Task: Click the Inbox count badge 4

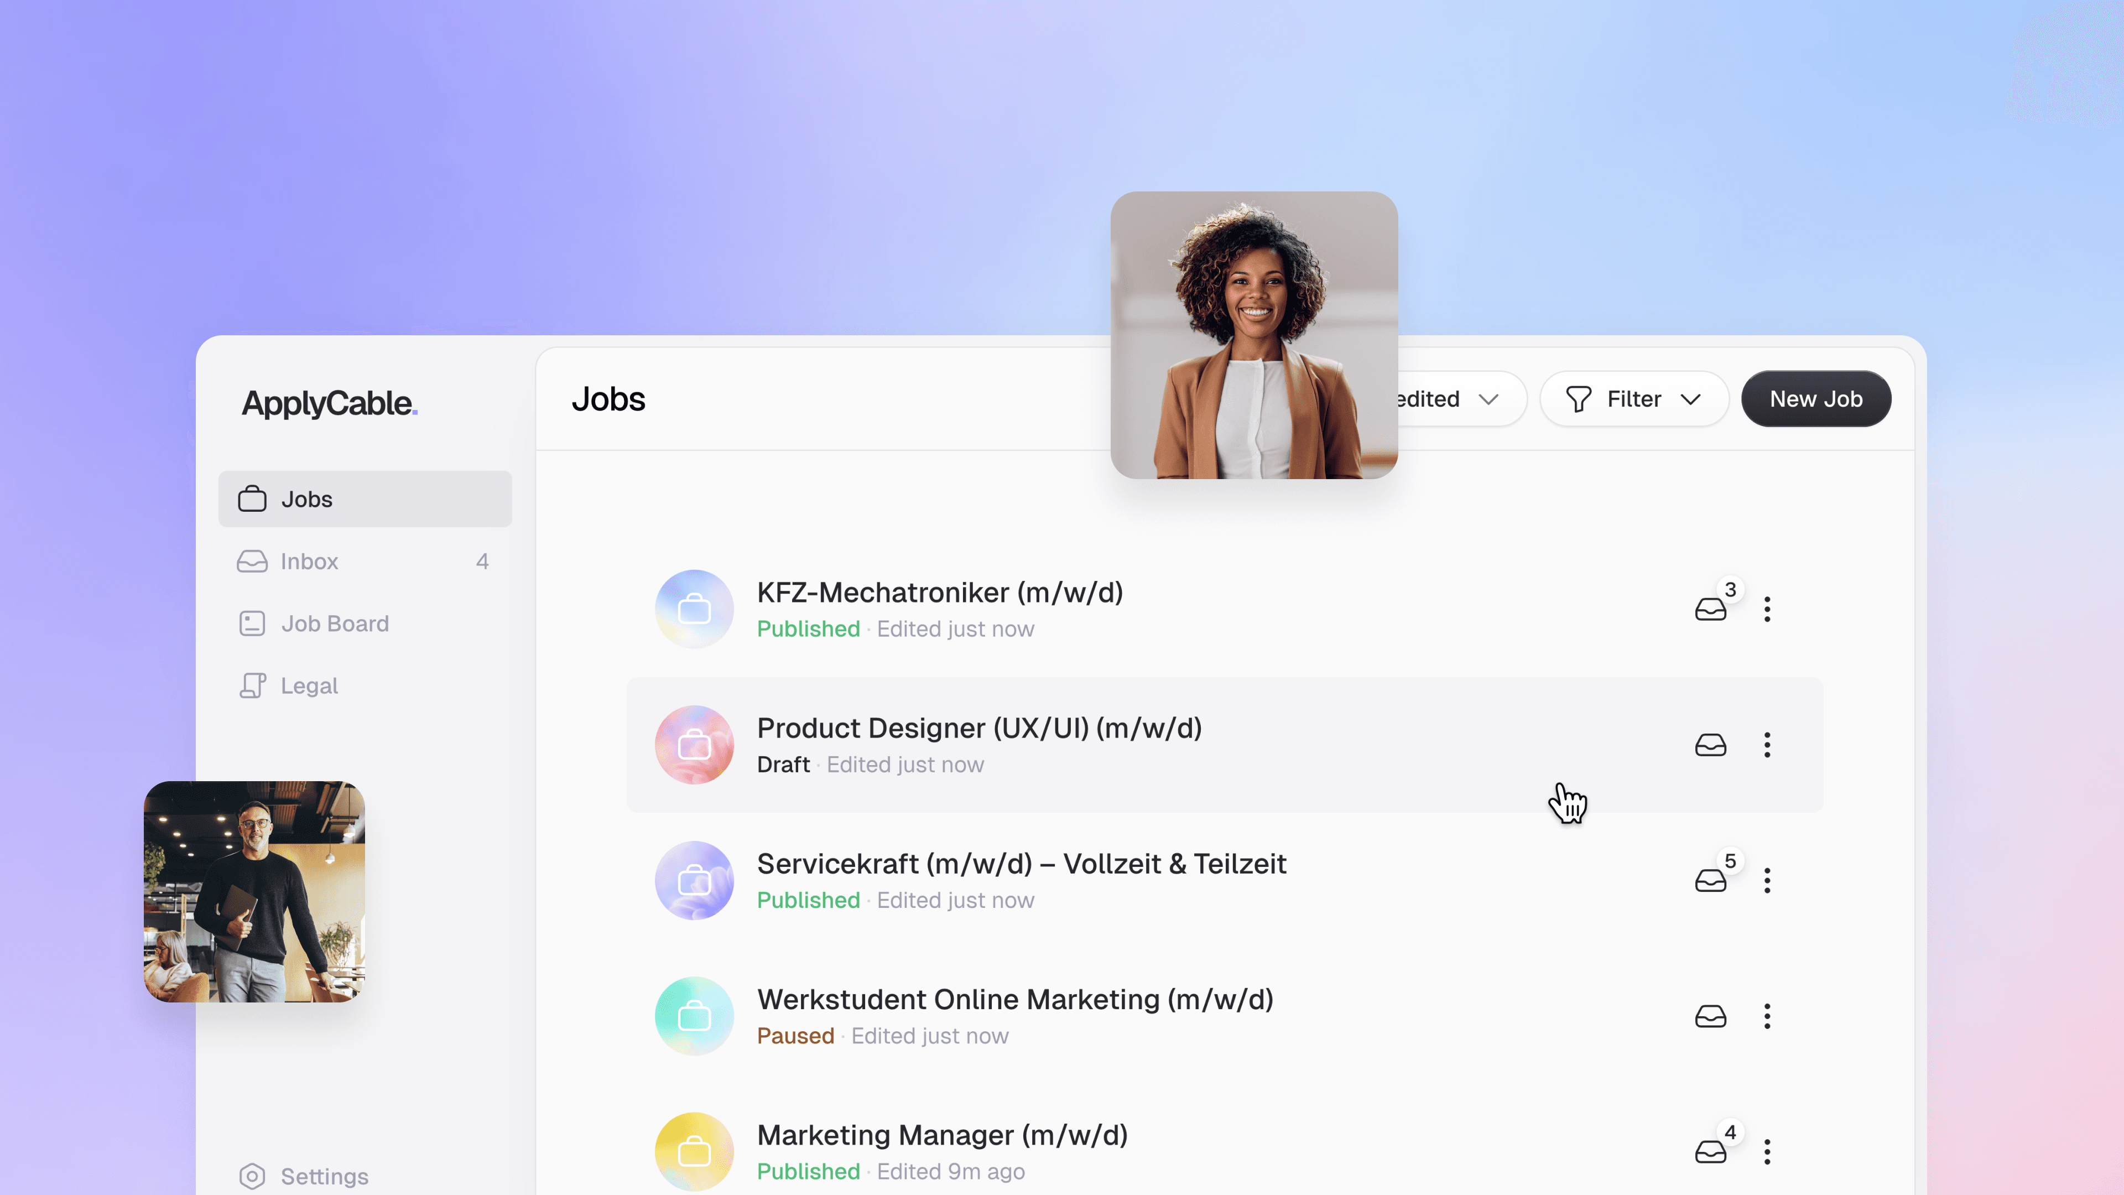Action: pos(482,562)
